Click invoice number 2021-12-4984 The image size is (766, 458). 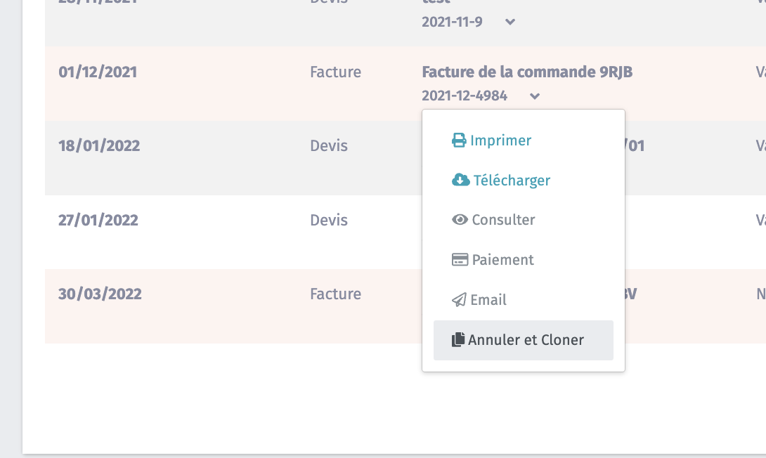(x=465, y=96)
